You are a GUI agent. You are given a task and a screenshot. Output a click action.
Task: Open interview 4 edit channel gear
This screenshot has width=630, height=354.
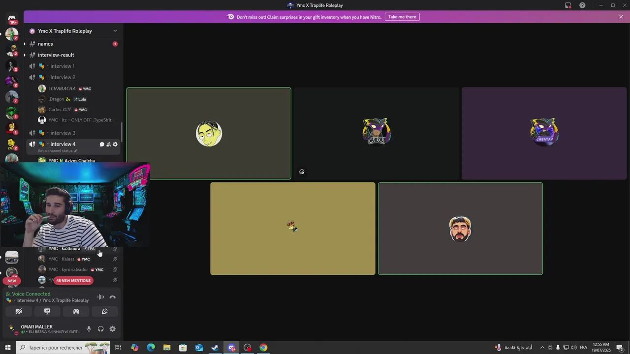[x=115, y=144]
